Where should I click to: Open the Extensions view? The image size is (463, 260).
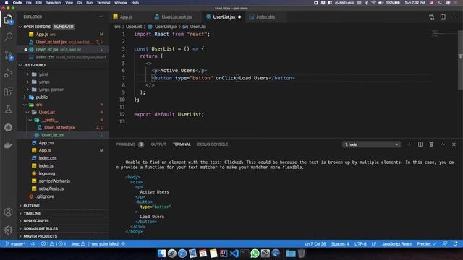click(x=8, y=91)
